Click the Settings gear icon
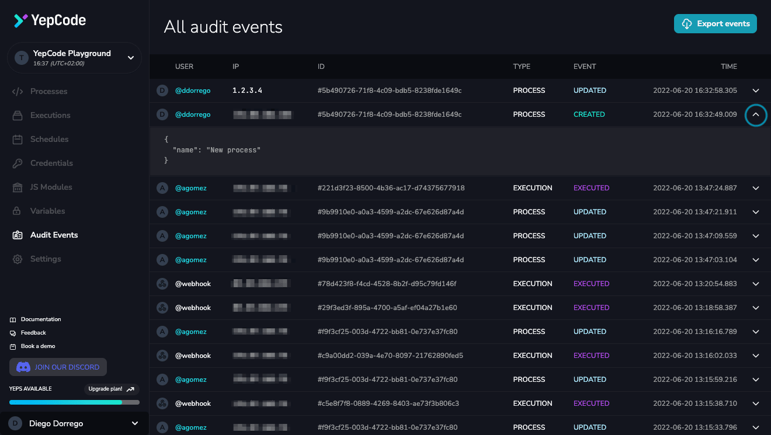 coord(18,259)
